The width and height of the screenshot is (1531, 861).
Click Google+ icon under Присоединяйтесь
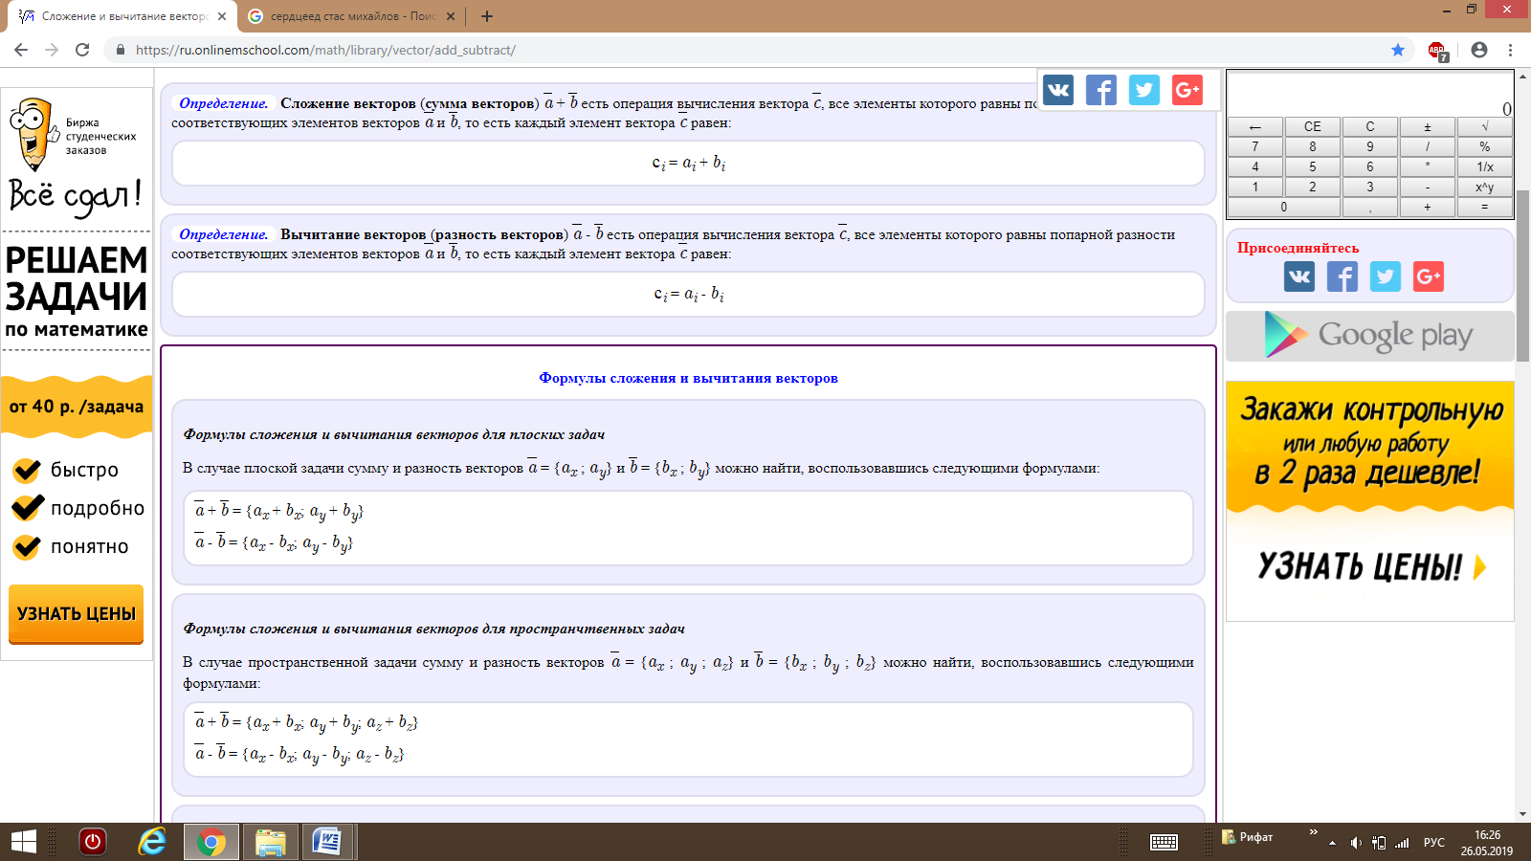click(x=1428, y=276)
